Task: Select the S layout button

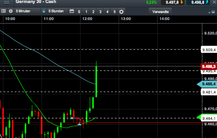Action: (79, 11)
